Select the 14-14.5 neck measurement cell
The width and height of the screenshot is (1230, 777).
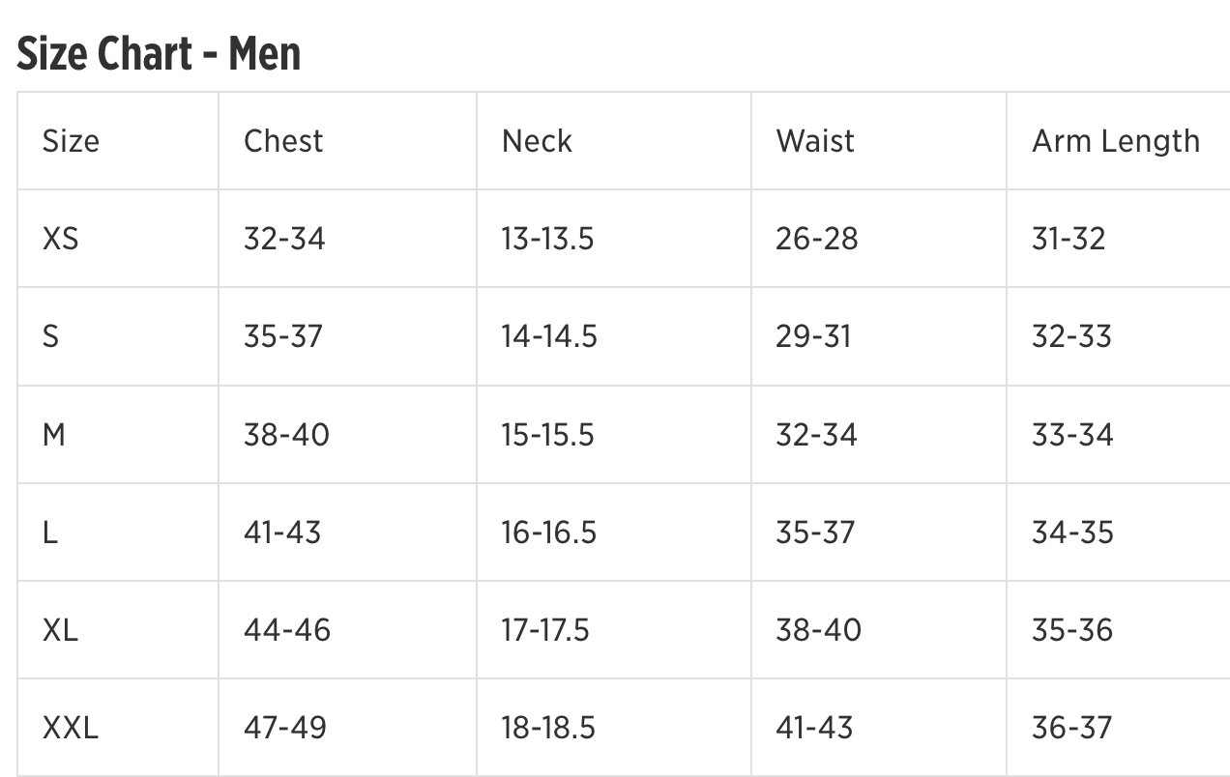[x=548, y=336]
